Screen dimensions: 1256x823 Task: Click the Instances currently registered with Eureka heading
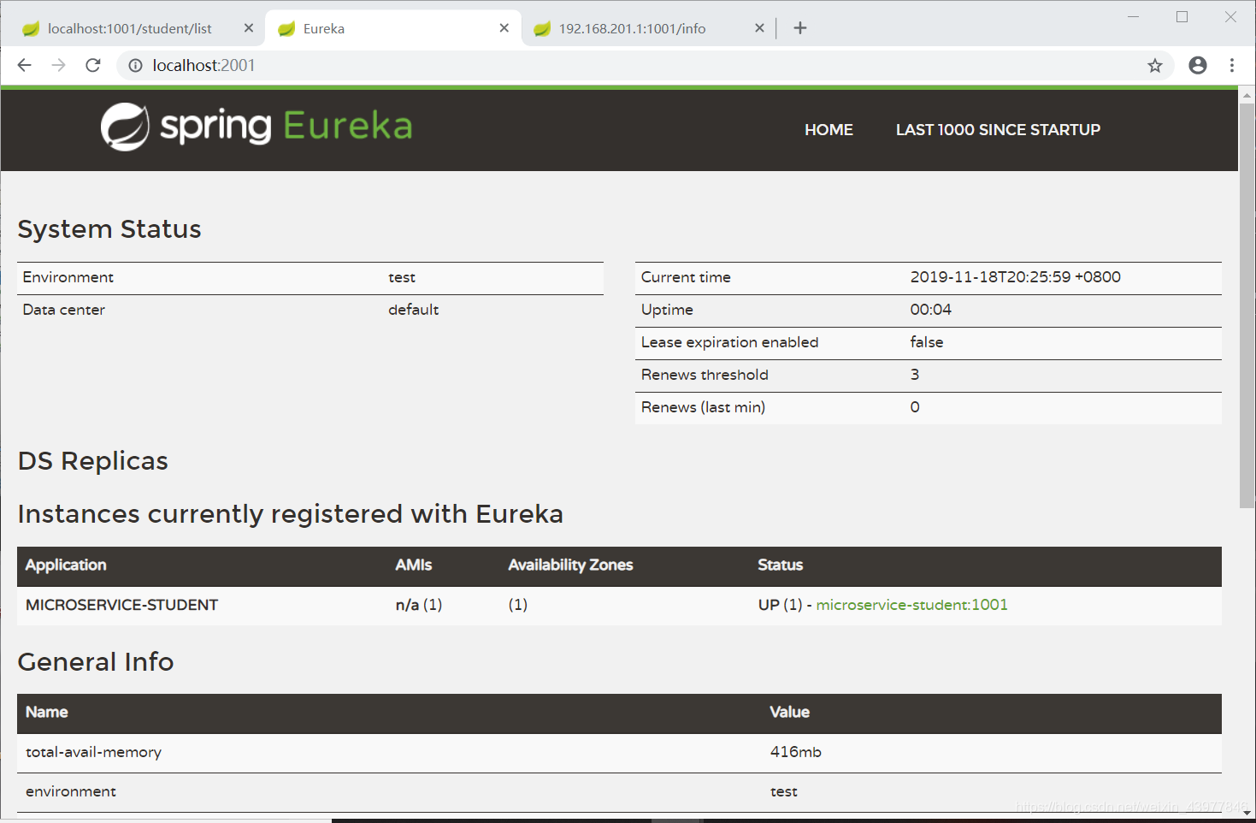tap(291, 514)
